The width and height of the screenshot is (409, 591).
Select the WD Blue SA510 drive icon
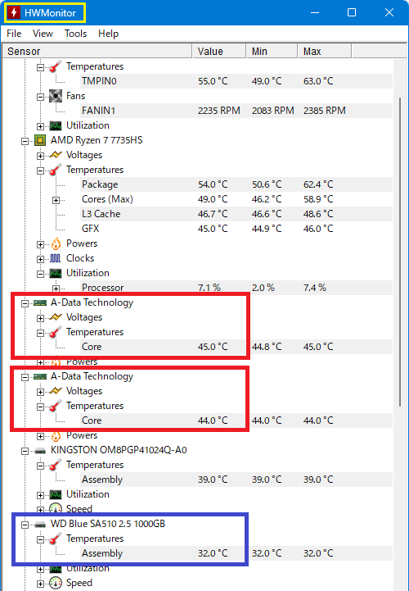point(40,525)
